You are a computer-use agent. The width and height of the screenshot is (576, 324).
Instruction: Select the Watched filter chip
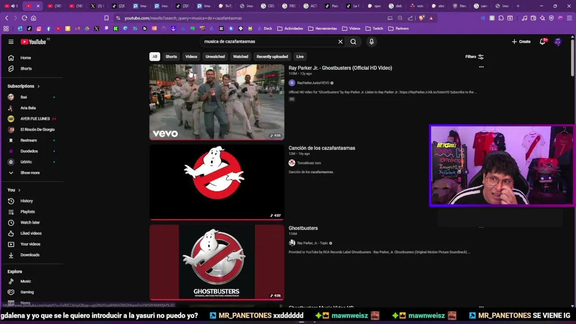240,57
